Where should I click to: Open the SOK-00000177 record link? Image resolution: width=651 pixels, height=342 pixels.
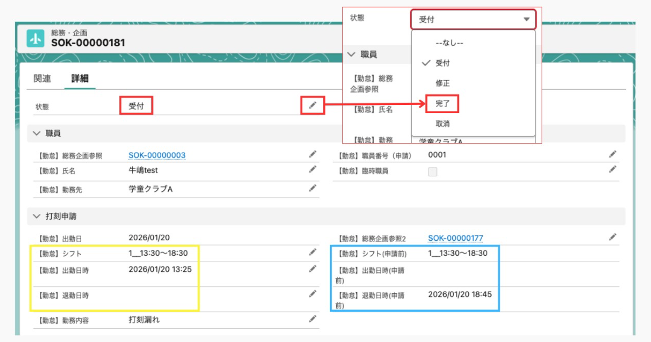tap(455, 238)
